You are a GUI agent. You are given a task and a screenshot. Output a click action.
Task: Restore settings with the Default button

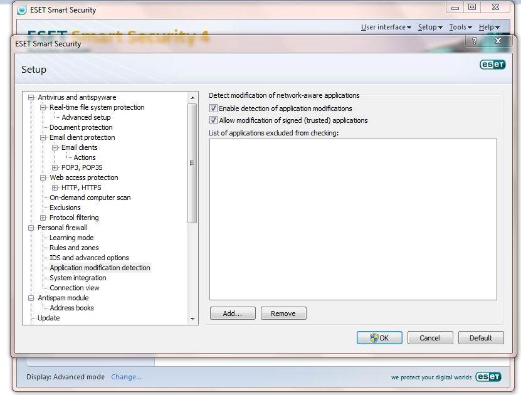(x=481, y=338)
